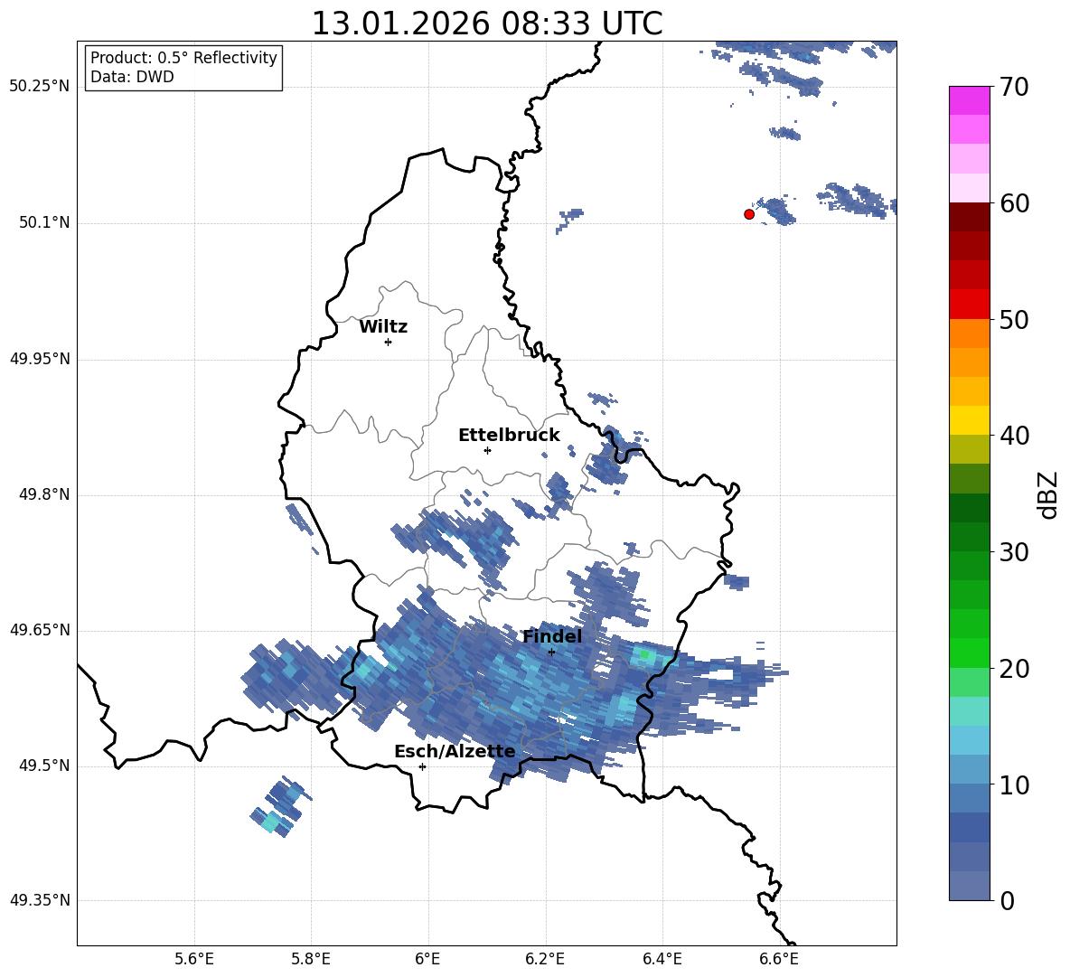The image size is (1070, 977).
Task: Click the 6.6°E longitude label
Action: (x=779, y=959)
